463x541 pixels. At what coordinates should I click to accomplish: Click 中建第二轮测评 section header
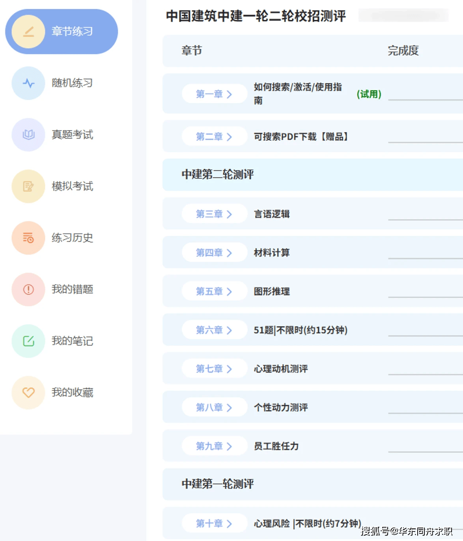pos(218,174)
